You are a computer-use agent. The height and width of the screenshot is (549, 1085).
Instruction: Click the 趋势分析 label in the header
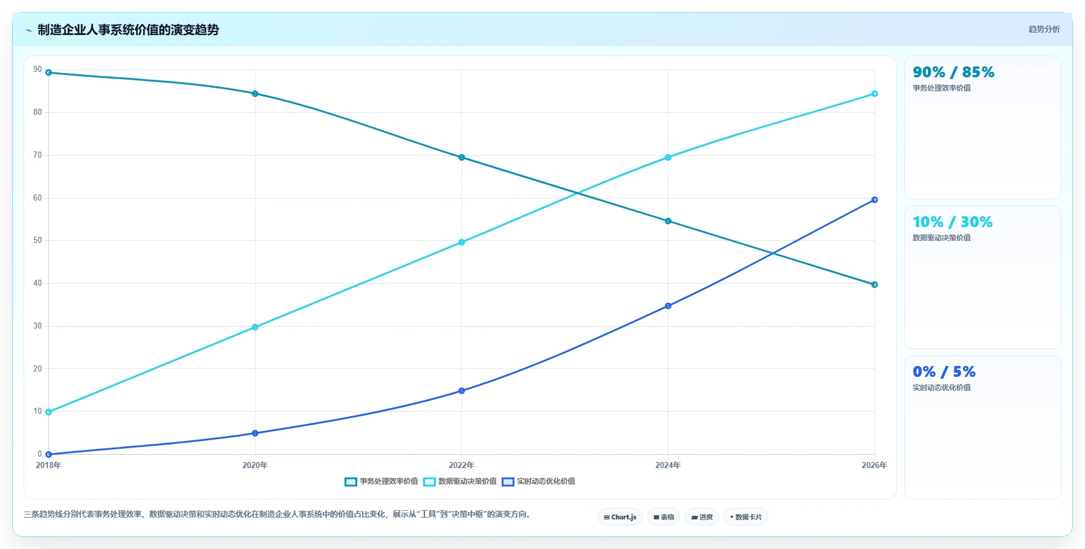pos(1044,29)
